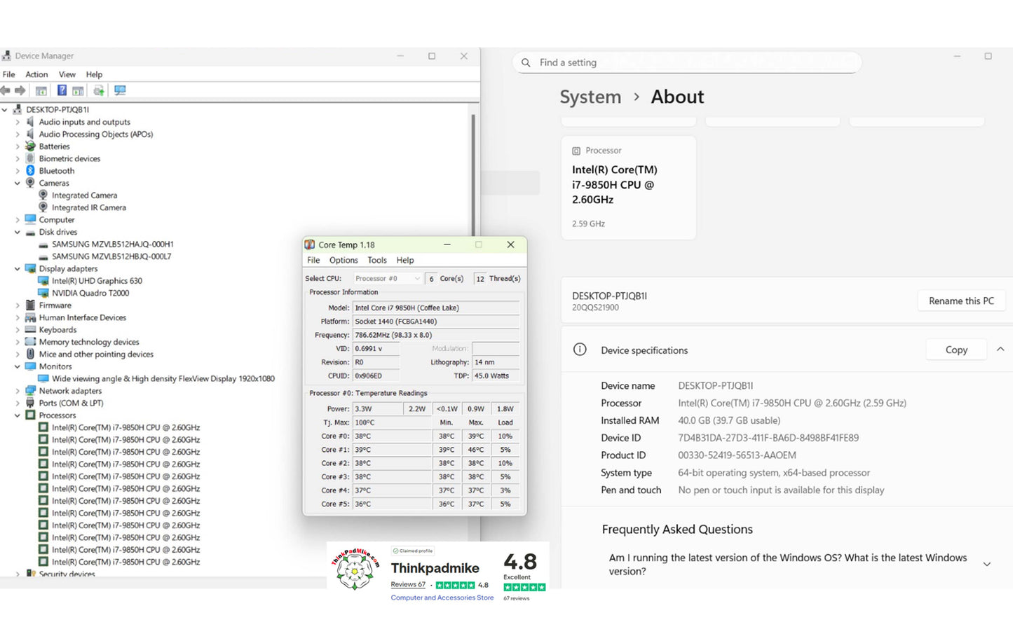The width and height of the screenshot is (1013, 636).
Task: Click the Show/Hide console tree toolbar icon
Action: click(x=41, y=90)
